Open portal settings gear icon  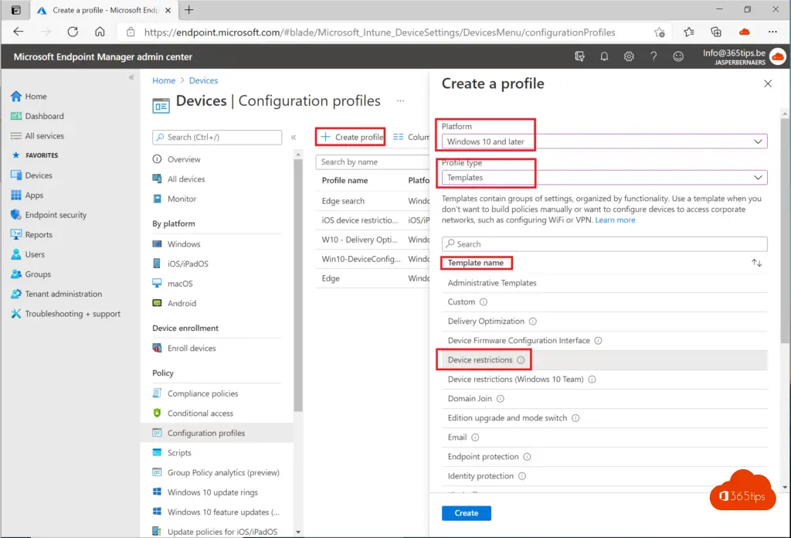[629, 56]
